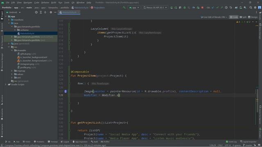Click the Git Update Project arrow icon
Viewport: 262px width, 147px height.
point(213,8)
